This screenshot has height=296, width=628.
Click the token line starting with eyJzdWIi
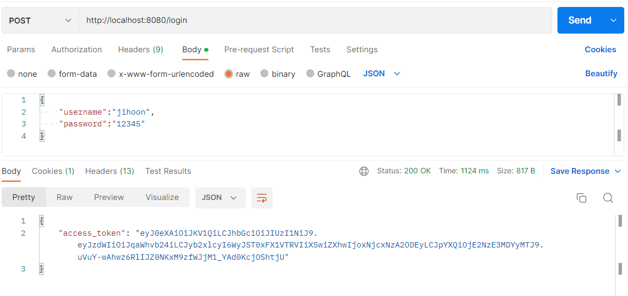tap(311, 245)
